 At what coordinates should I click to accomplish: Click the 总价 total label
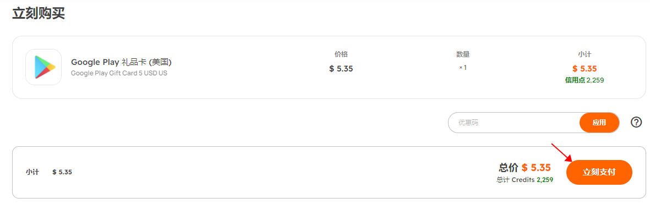(509, 168)
